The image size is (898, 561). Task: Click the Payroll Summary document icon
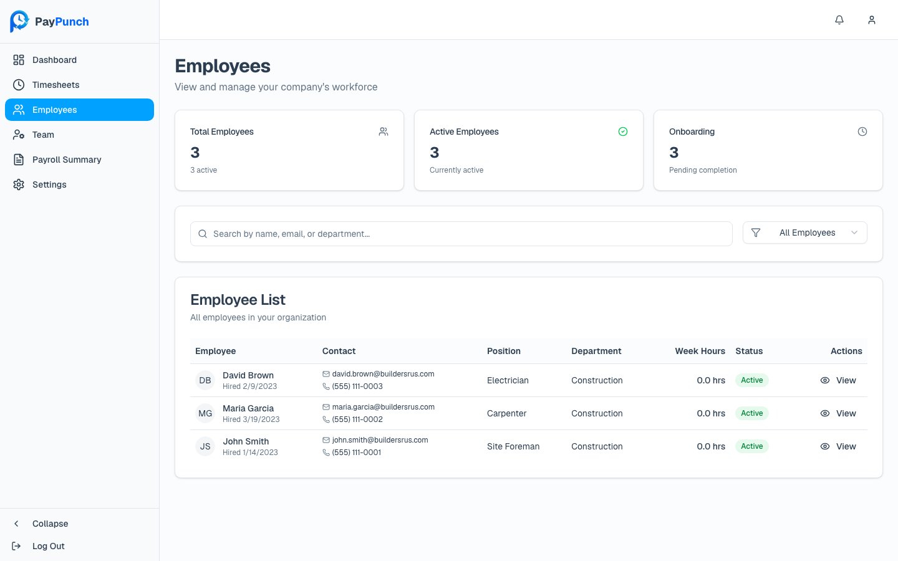[x=19, y=160]
